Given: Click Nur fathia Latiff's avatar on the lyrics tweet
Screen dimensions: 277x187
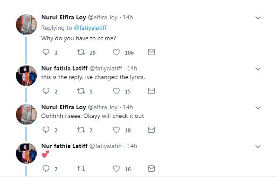Looking at the screenshot, I should pyautogui.click(x=26, y=76).
